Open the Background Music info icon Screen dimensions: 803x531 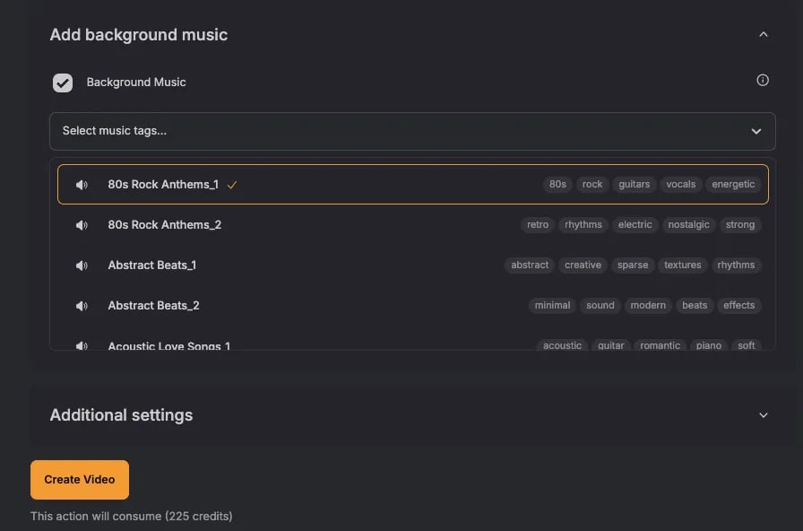[x=763, y=81]
